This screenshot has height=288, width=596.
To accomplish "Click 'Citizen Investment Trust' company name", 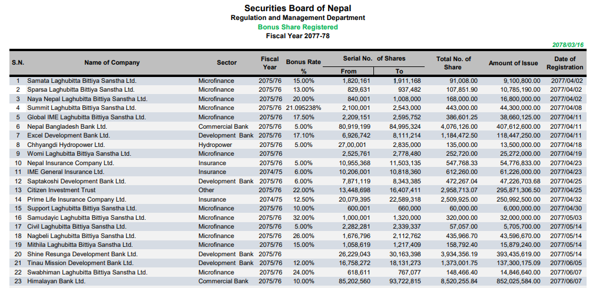I will coord(61,190).
